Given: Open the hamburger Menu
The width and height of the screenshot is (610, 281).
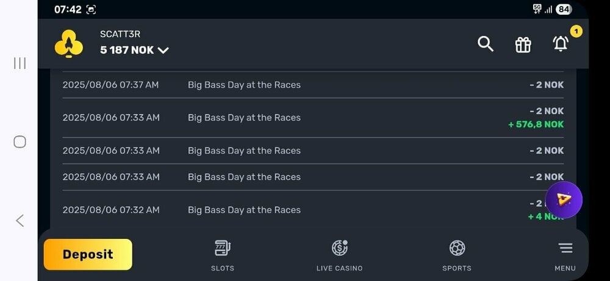Looking at the screenshot, I should pos(565,248).
